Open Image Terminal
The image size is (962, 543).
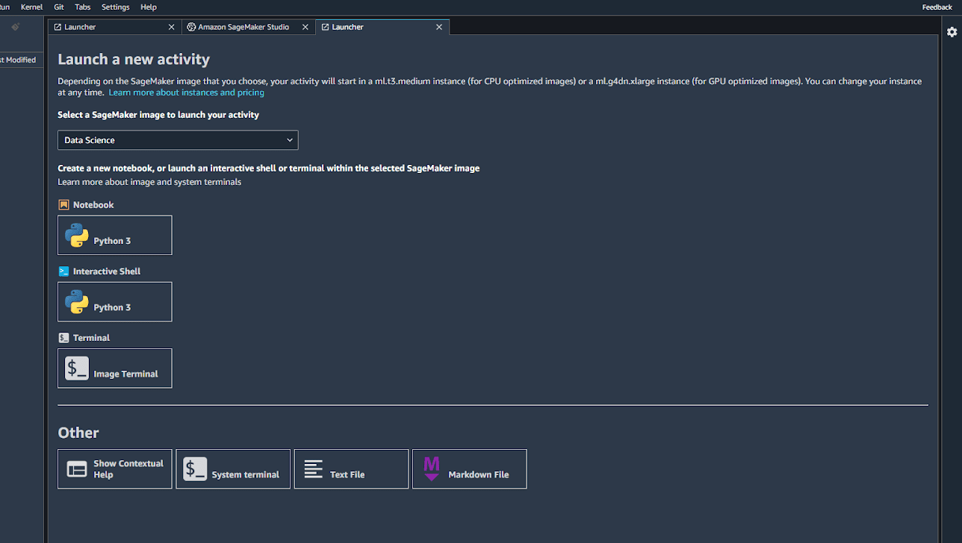[114, 368]
